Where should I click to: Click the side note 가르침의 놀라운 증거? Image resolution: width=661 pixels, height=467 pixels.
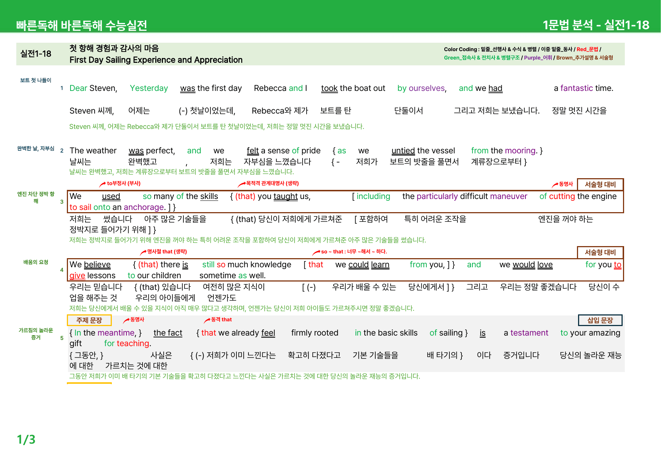(x=36, y=334)
